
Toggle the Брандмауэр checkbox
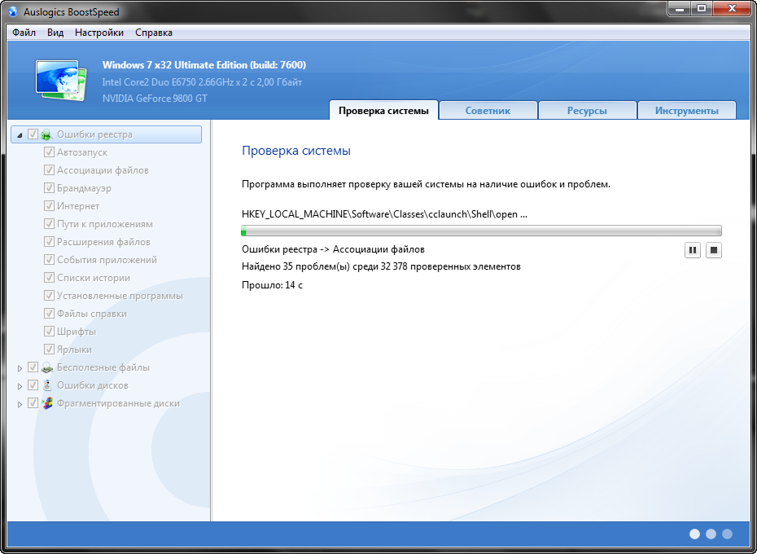pos(49,188)
